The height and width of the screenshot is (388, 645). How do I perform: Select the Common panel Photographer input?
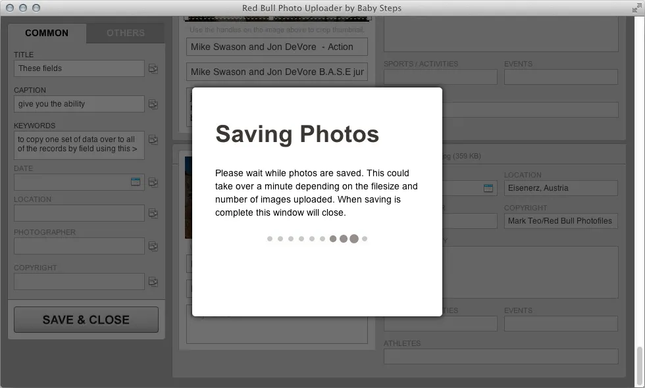click(79, 246)
